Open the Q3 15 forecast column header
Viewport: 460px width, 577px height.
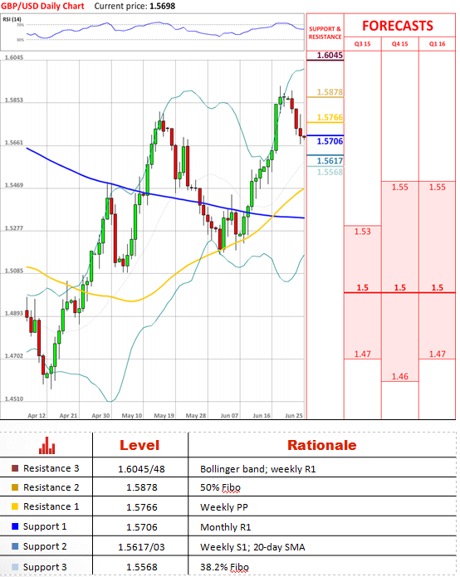pos(363,44)
